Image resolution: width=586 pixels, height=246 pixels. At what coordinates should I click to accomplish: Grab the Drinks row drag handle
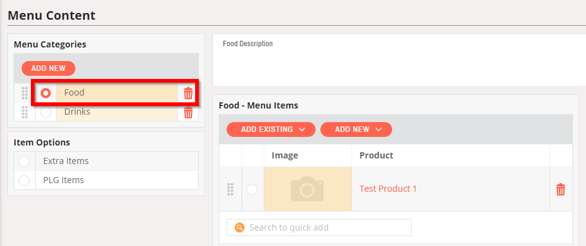point(25,112)
